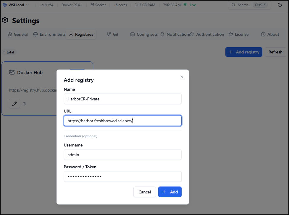Screen dimensions: 289x215
Task: Delete Docker Hub registry via trash icon
Action: point(24,104)
